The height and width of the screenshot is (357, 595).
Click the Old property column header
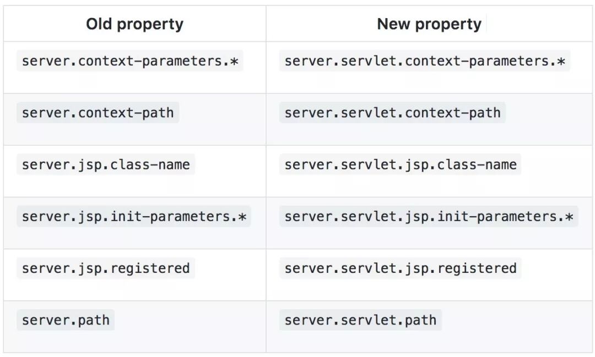[x=134, y=24]
